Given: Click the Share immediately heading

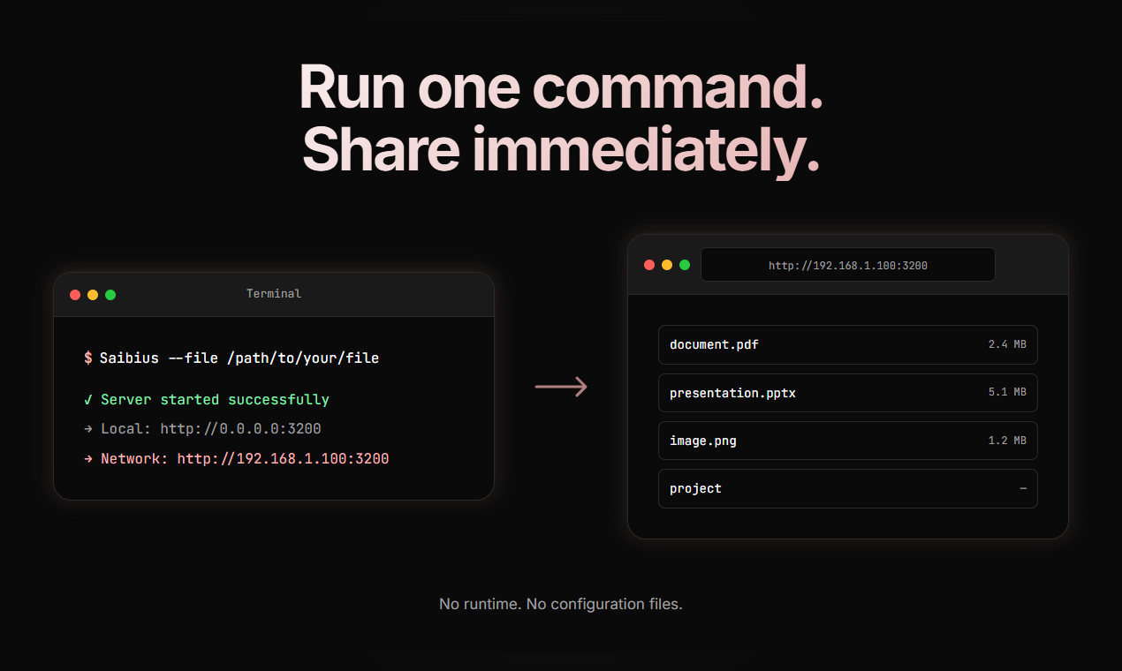Looking at the screenshot, I should tap(561, 149).
